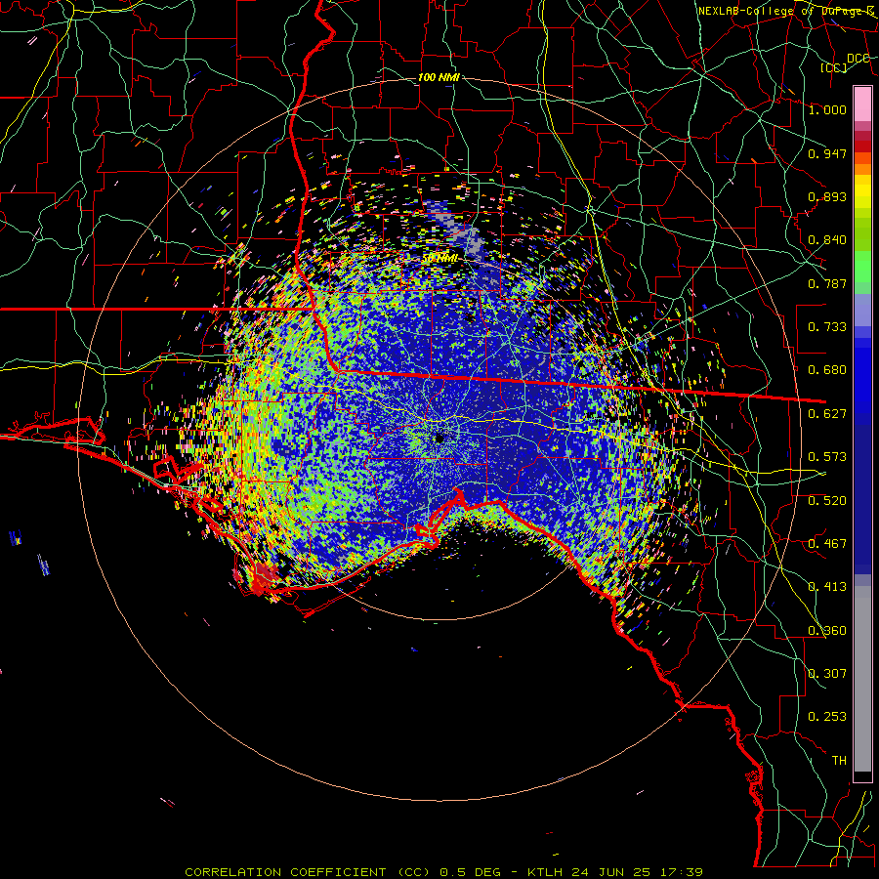Click the DCC label above the color bar
The image size is (879, 879).
click(858, 59)
